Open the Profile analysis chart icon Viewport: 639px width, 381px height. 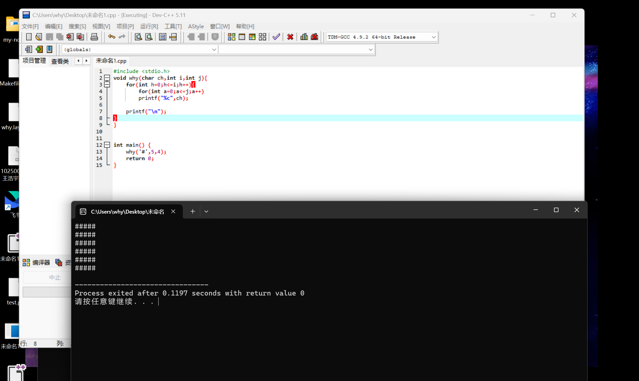304,37
